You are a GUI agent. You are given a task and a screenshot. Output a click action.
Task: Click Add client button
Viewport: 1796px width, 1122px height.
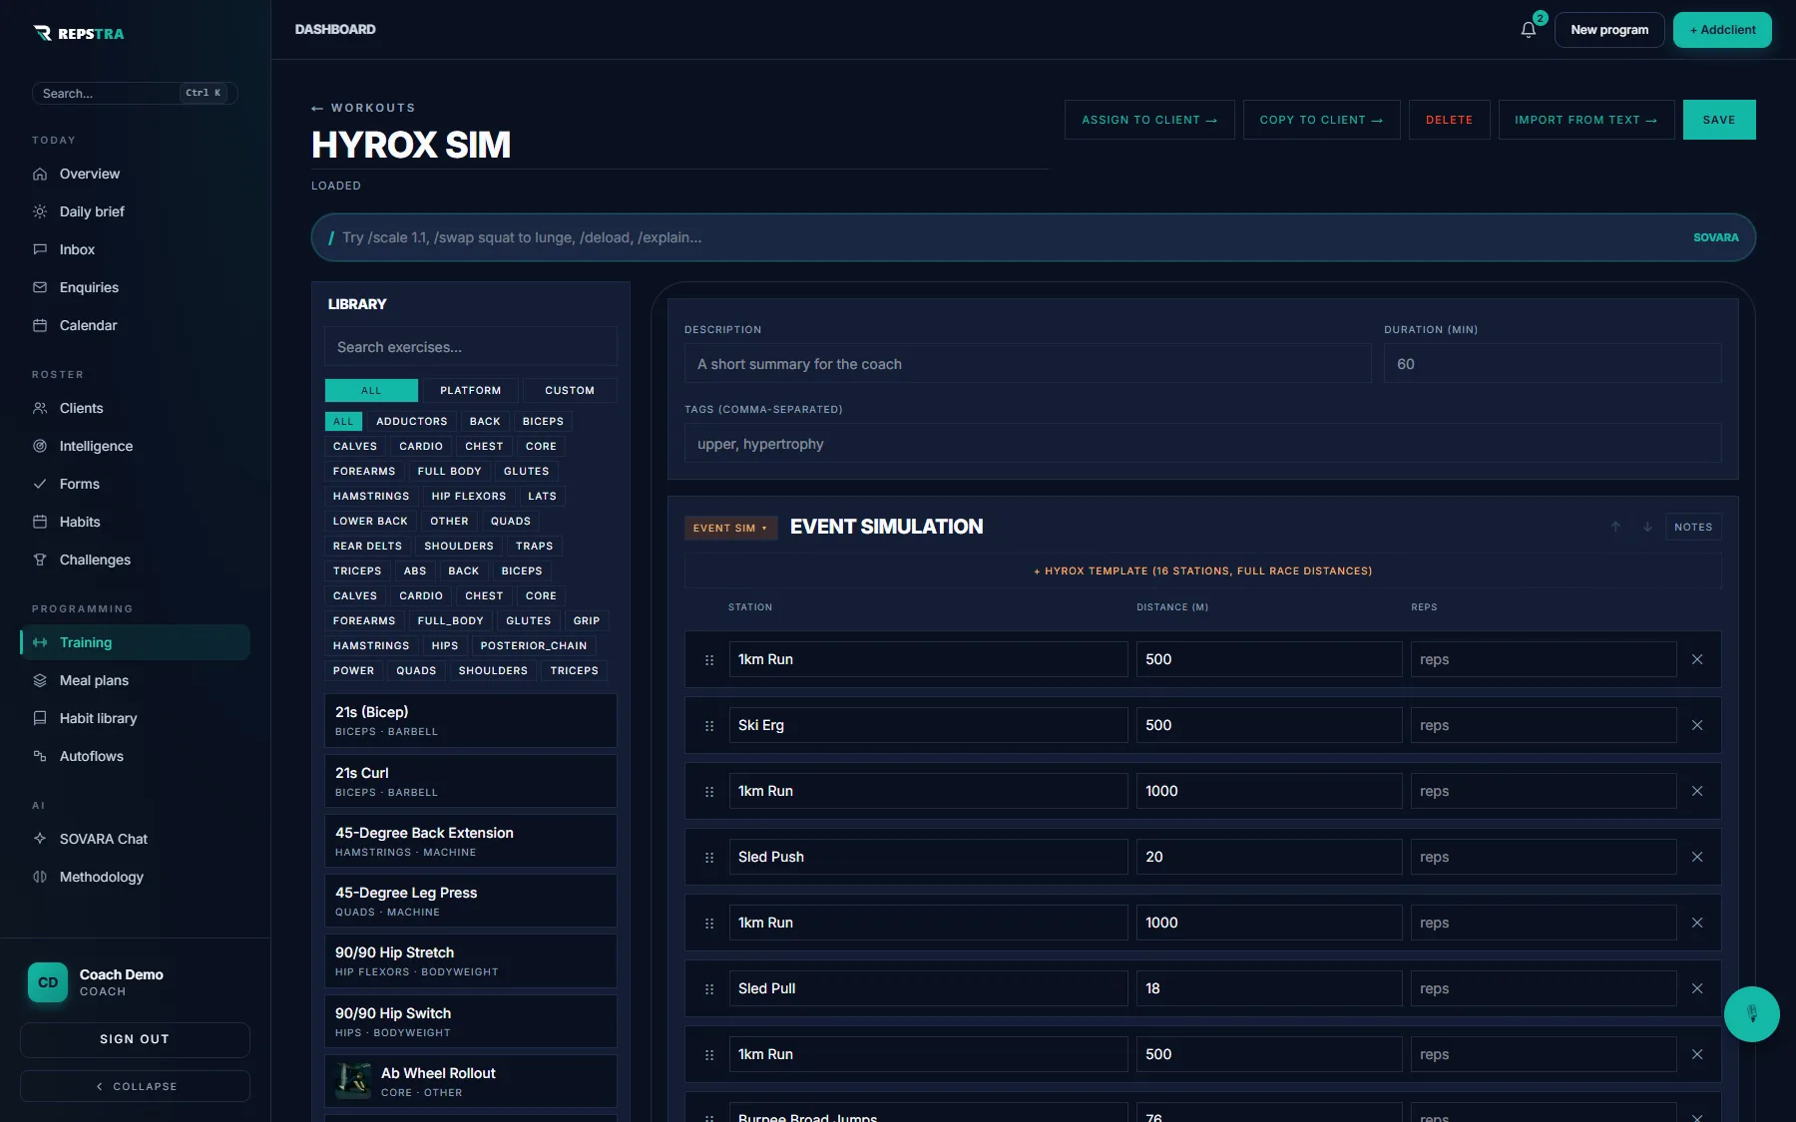point(1722,30)
